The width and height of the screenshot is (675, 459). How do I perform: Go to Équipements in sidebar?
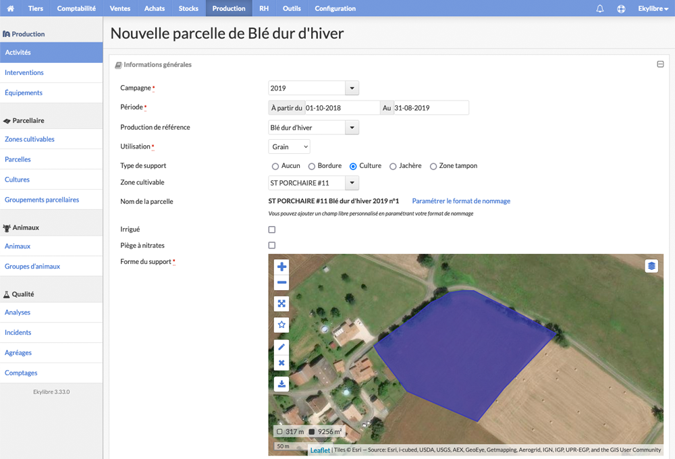(x=51, y=93)
